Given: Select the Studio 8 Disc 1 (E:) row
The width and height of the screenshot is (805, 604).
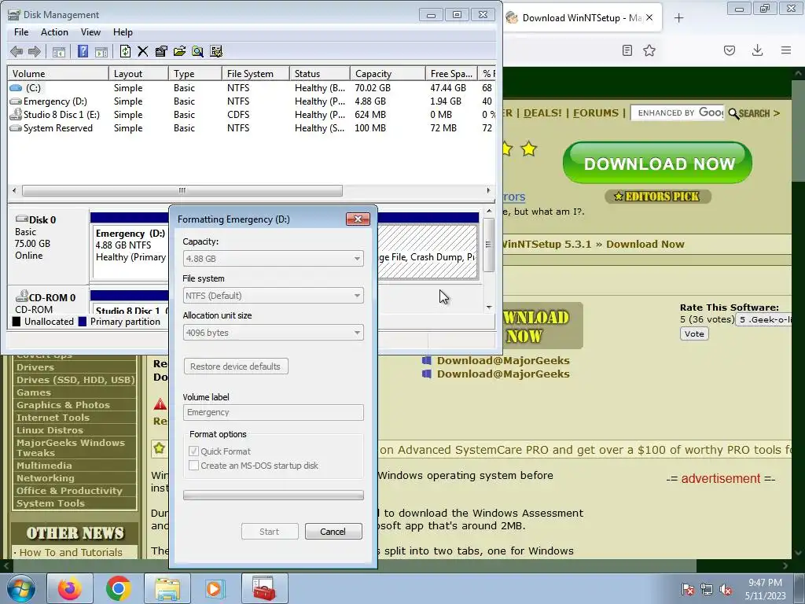Looking at the screenshot, I should pos(252,115).
